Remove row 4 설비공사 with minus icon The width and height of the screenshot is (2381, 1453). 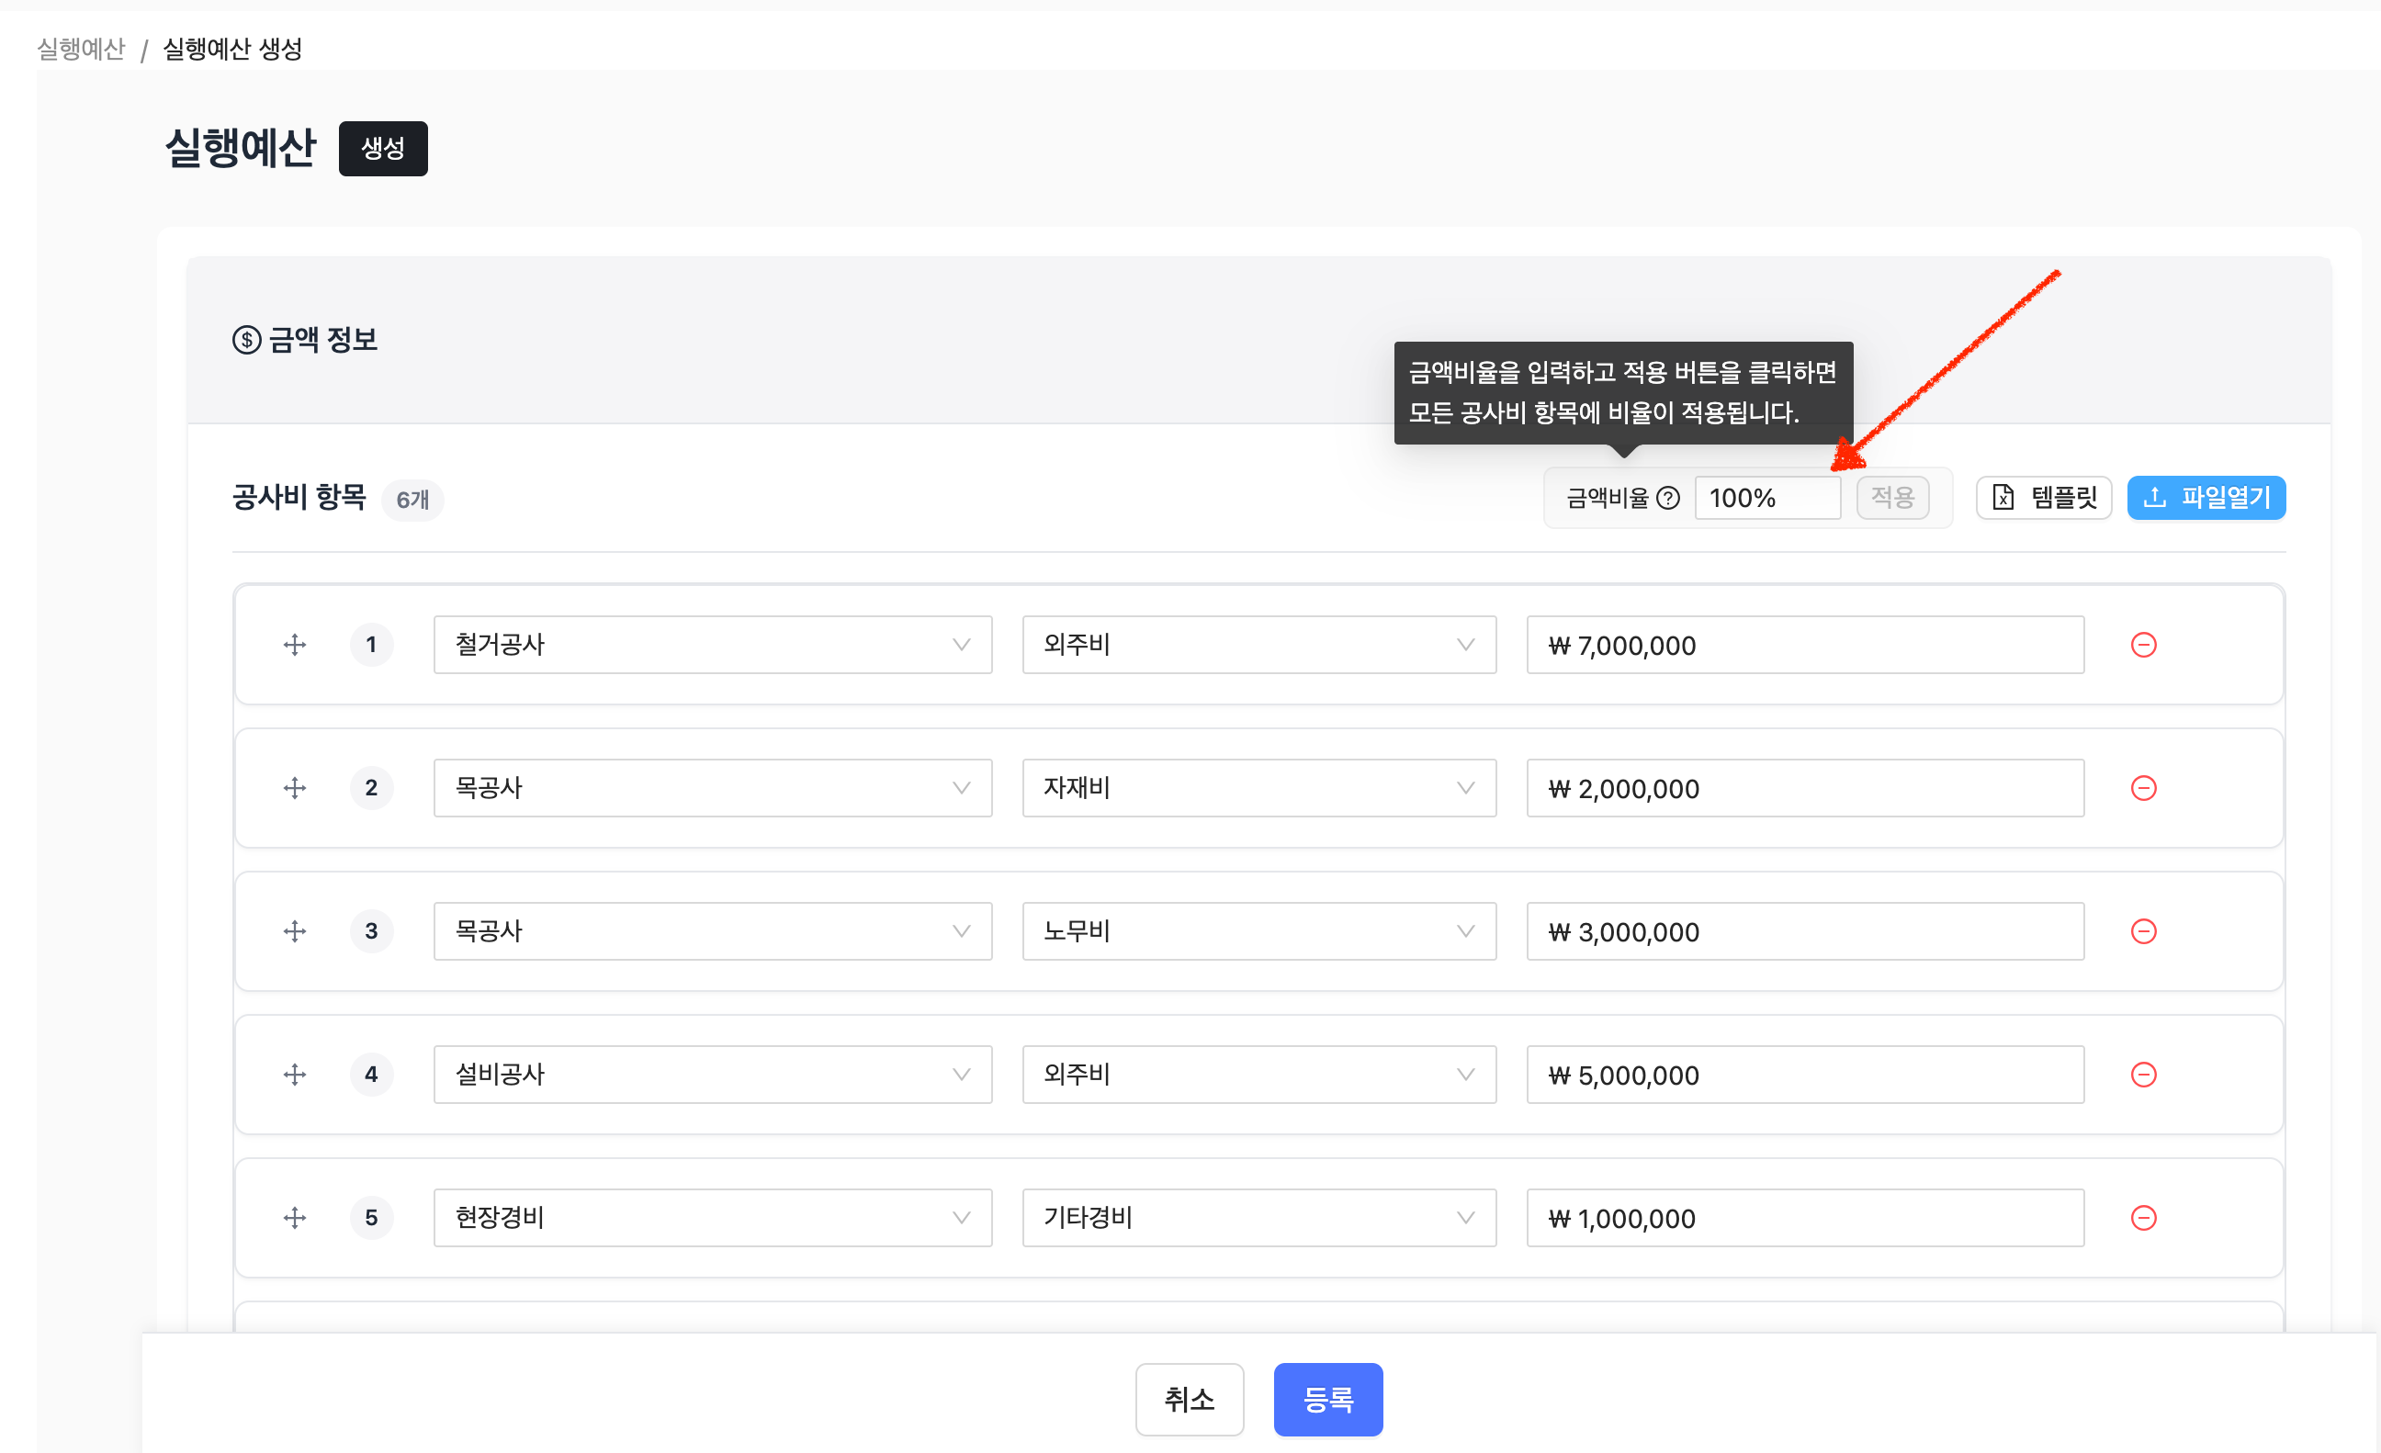pyautogui.click(x=2143, y=1075)
